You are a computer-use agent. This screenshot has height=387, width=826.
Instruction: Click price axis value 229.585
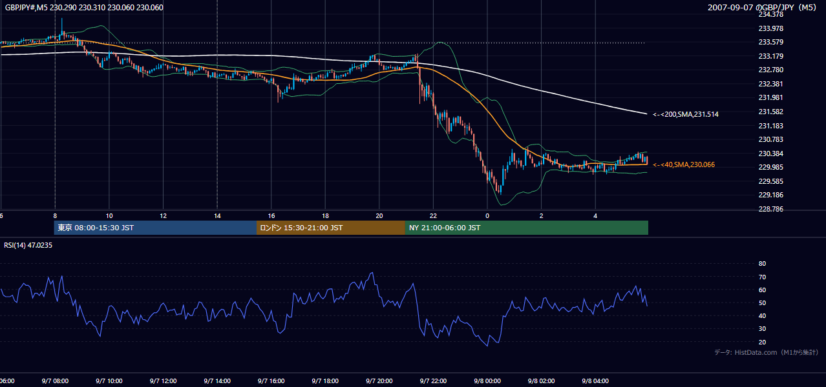tap(770, 181)
